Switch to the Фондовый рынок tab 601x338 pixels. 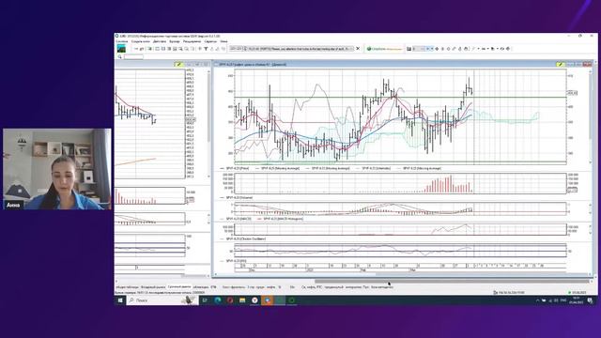tap(153, 286)
